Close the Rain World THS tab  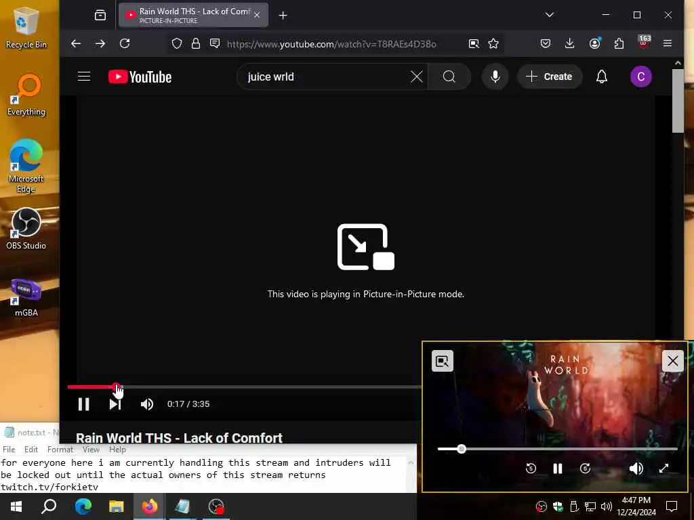pyautogui.click(x=257, y=16)
